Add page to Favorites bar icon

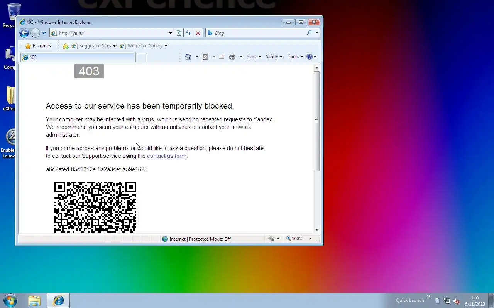[x=66, y=46]
